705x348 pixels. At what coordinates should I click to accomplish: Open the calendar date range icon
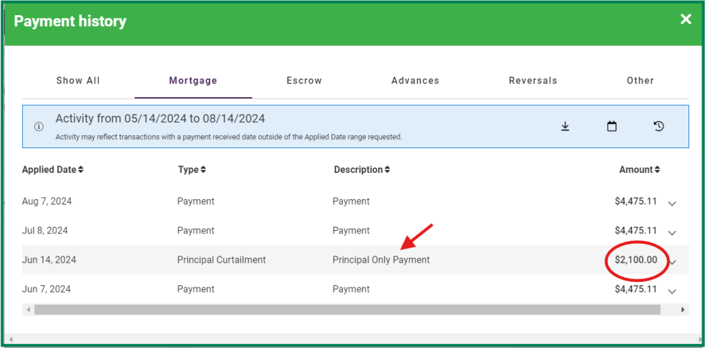pos(611,126)
